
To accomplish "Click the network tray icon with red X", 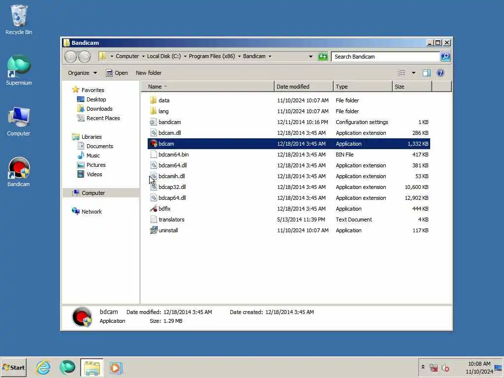I will 434,368.
